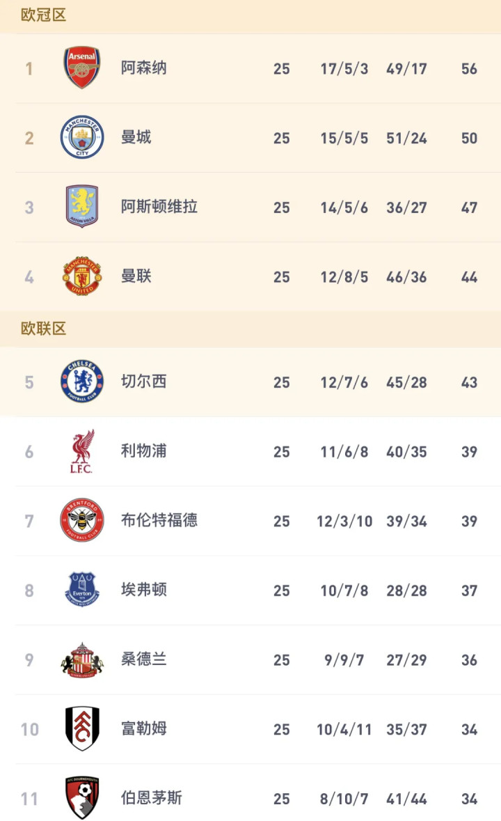This screenshot has height=821, width=501.
Task: Click the Chelsea club badge
Action: (82, 382)
